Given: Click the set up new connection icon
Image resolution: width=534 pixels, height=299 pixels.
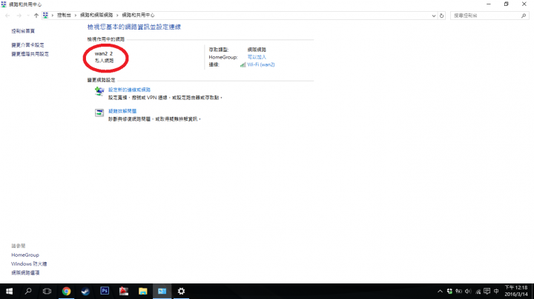Looking at the screenshot, I should (x=99, y=91).
